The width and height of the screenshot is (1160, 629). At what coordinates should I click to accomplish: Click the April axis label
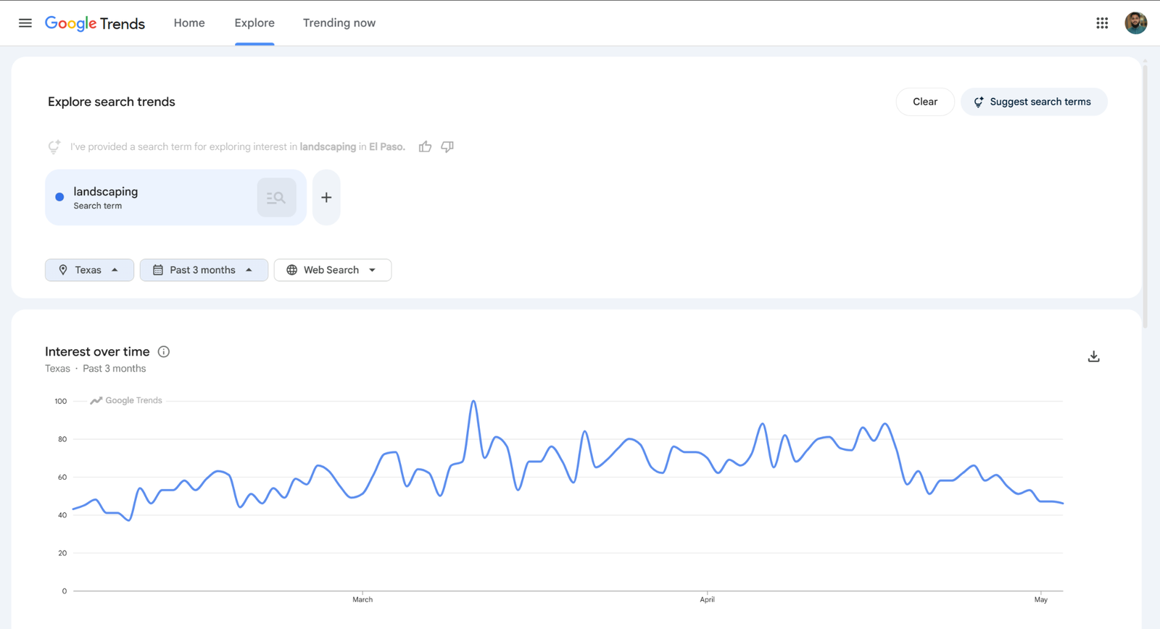point(707,600)
